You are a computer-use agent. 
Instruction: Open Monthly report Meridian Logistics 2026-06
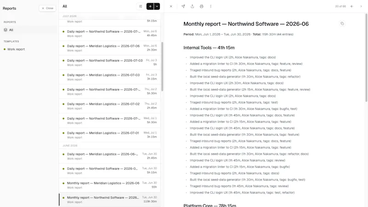tap(109, 185)
